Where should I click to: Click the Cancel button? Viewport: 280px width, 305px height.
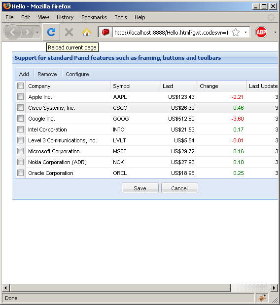[x=179, y=188]
